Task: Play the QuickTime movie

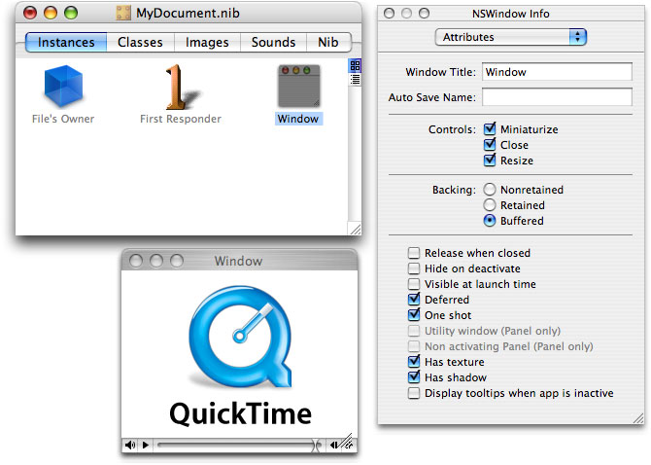Action: pyautogui.click(x=146, y=445)
